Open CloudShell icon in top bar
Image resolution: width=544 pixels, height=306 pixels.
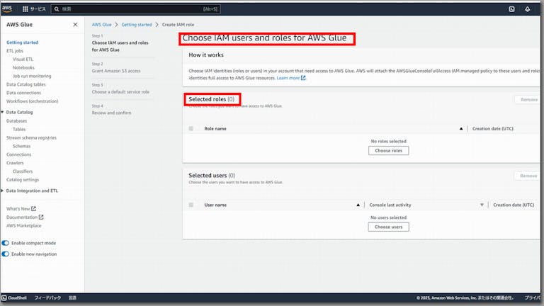(x=511, y=9)
